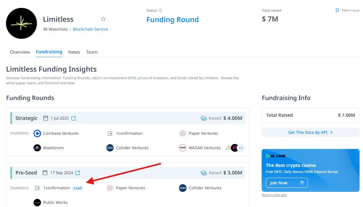
Task: Click the Paper Ventures logo in Strategic round
Action: [x=183, y=133]
